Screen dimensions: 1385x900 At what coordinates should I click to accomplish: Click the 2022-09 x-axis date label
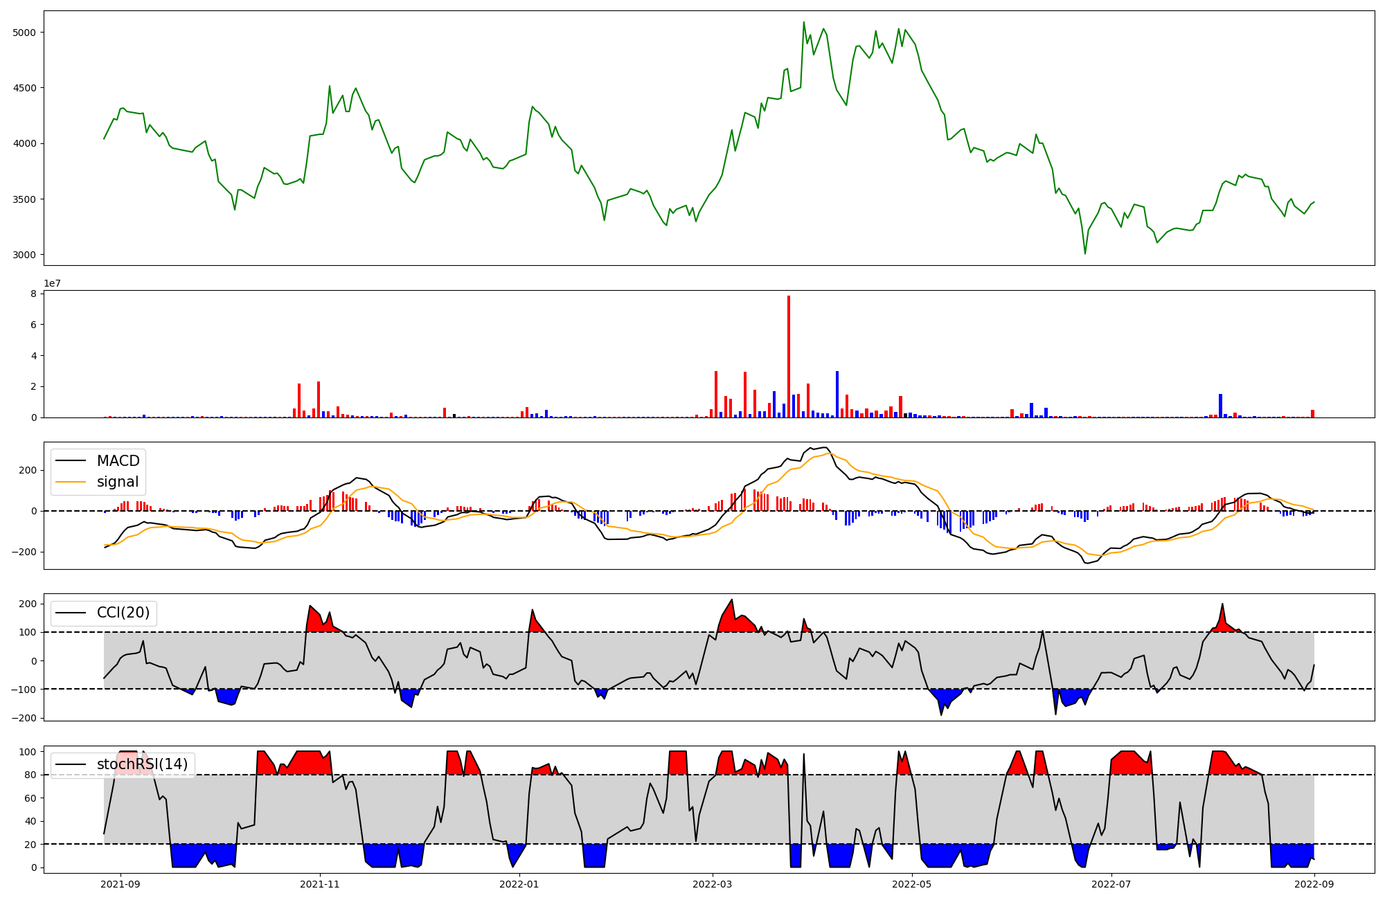[x=1314, y=884]
